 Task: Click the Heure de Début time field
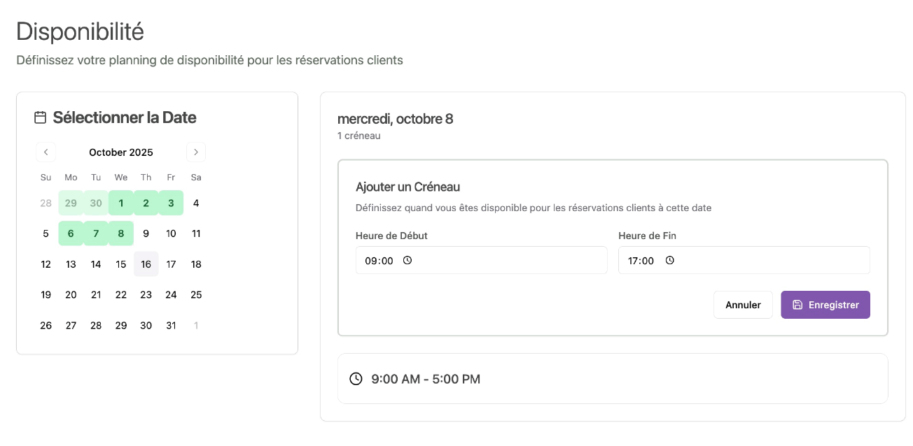coord(481,260)
